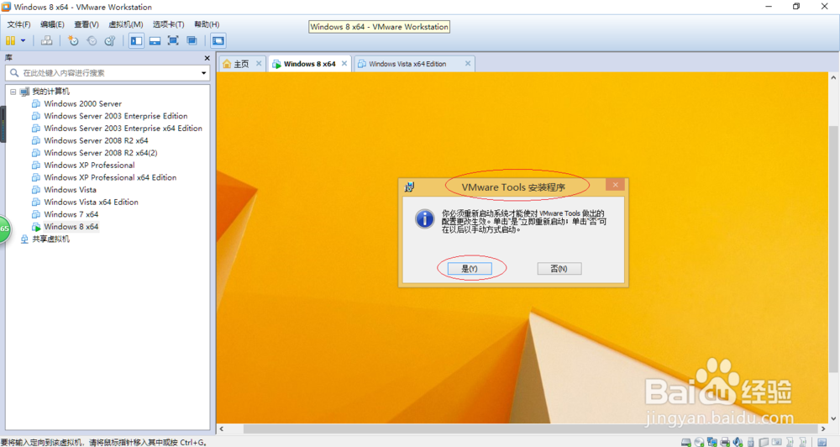
Task: Open the 查看(V) menu
Action: point(87,24)
